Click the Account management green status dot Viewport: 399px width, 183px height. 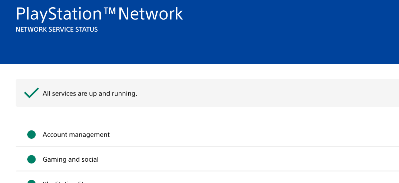31,135
